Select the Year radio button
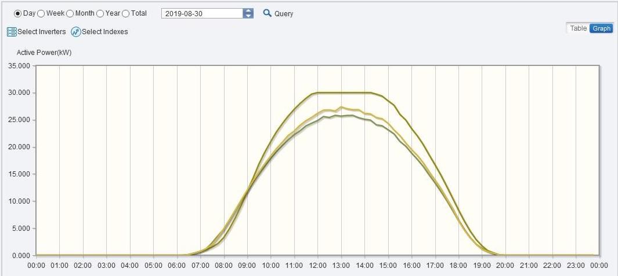 coord(100,13)
